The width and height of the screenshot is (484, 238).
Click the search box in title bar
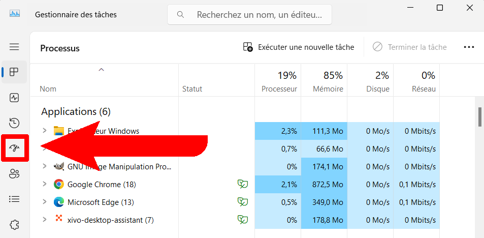pos(250,15)
